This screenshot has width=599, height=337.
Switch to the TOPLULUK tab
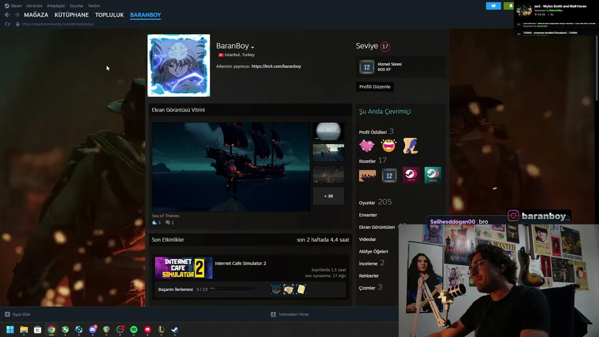tap(110, 15)
